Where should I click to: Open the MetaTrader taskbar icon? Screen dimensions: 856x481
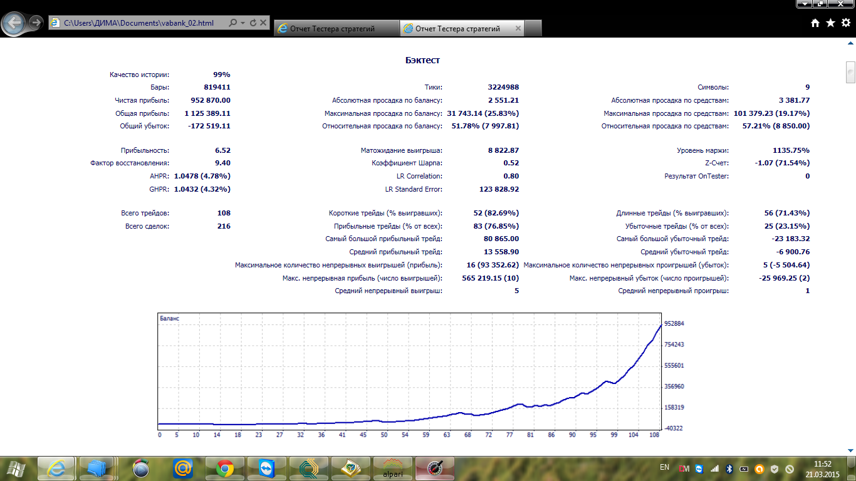[350, 468]
